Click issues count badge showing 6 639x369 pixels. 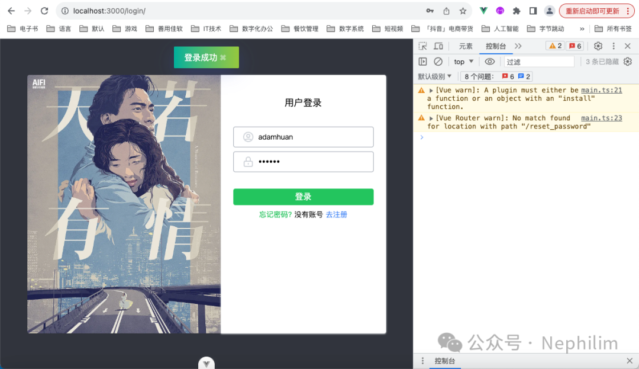(576, 46)
